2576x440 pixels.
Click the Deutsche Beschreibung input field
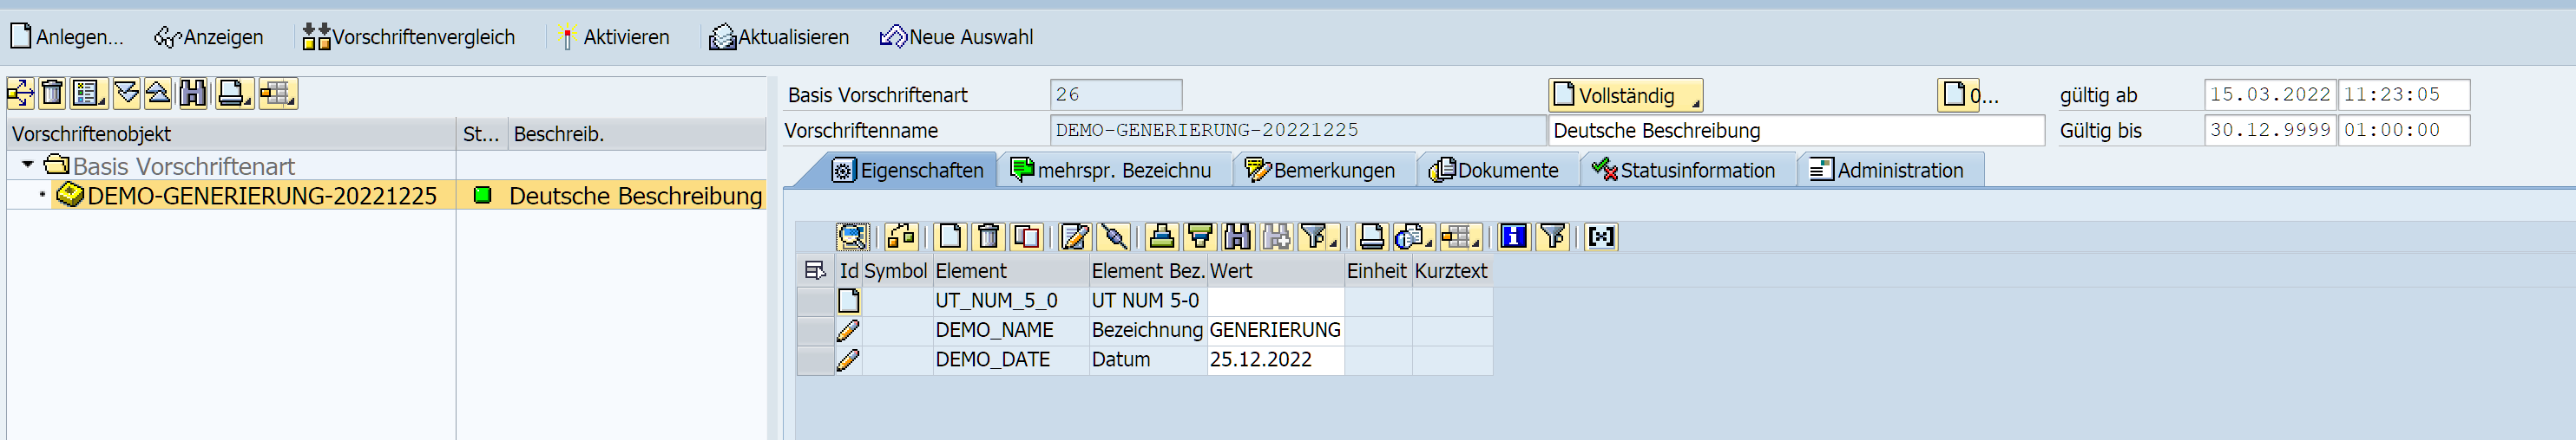click(x=1795, y=131)
